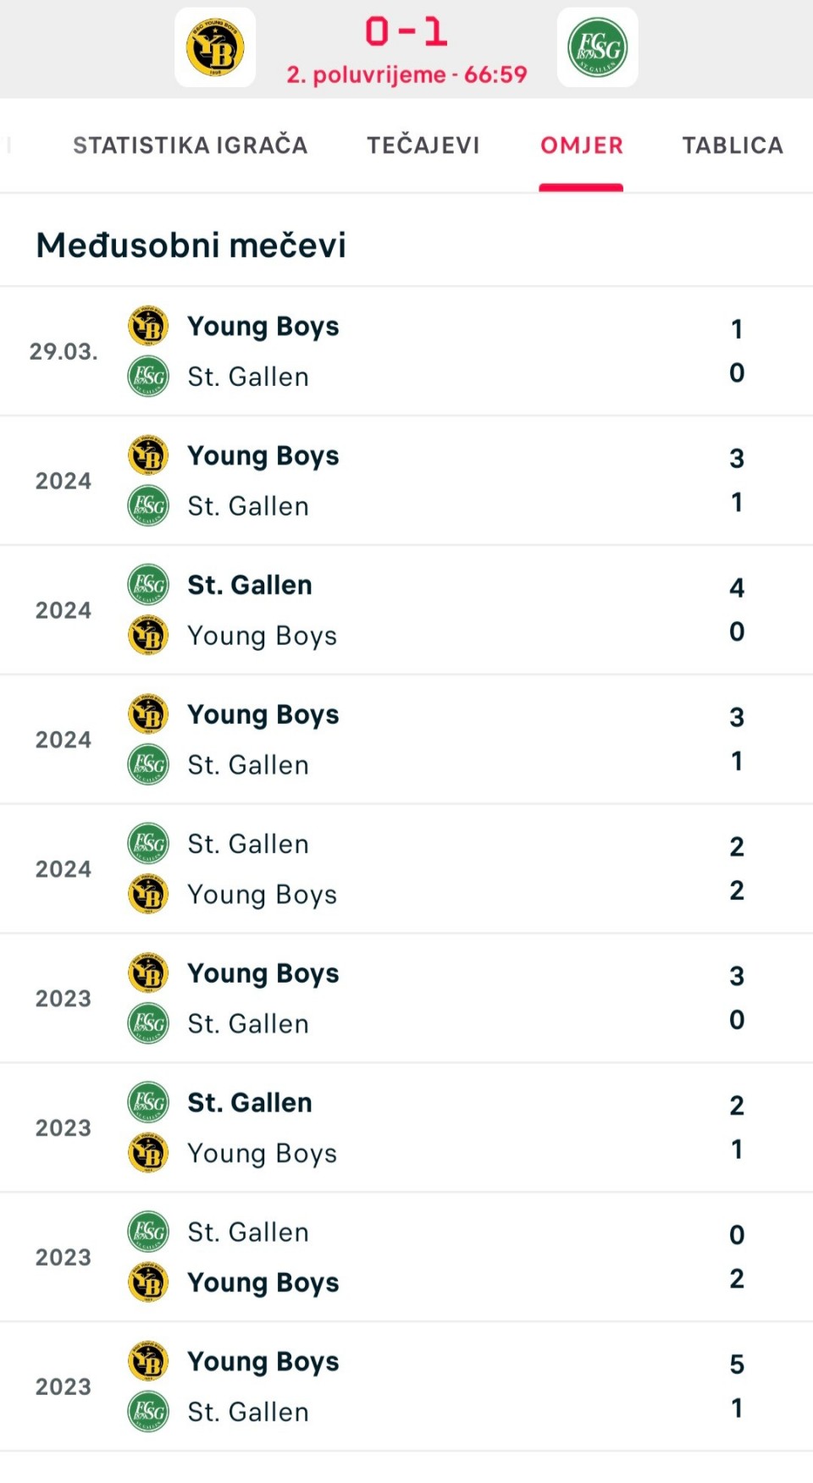813x1483 pixels.
Task: Tap Young Boys logo in 3-0 match
Action: pos(148,973)
